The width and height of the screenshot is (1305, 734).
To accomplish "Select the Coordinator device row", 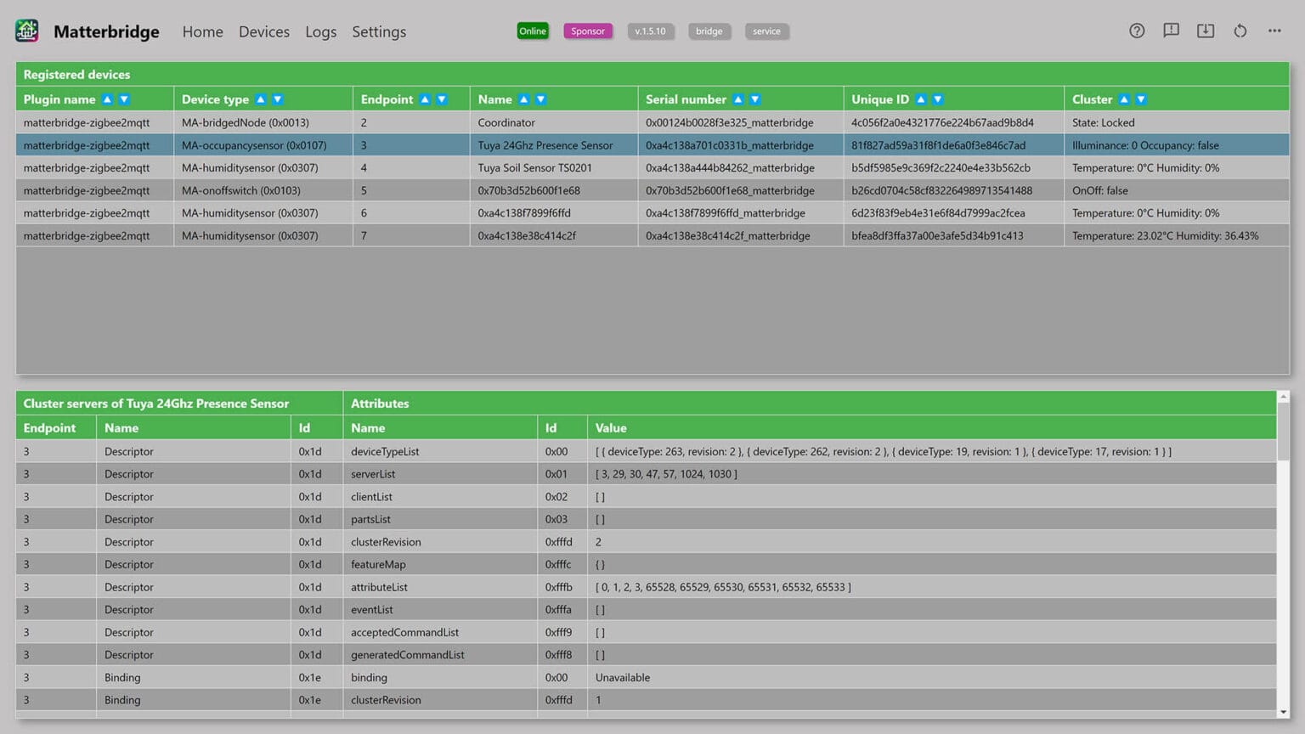I will click(506, 122).
